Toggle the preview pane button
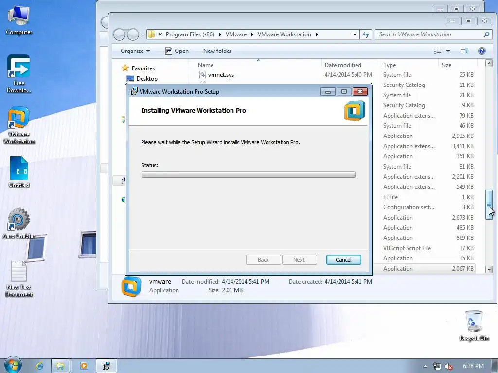The height and width of the screenshot is (373, 498). click(x=464, y=51)
